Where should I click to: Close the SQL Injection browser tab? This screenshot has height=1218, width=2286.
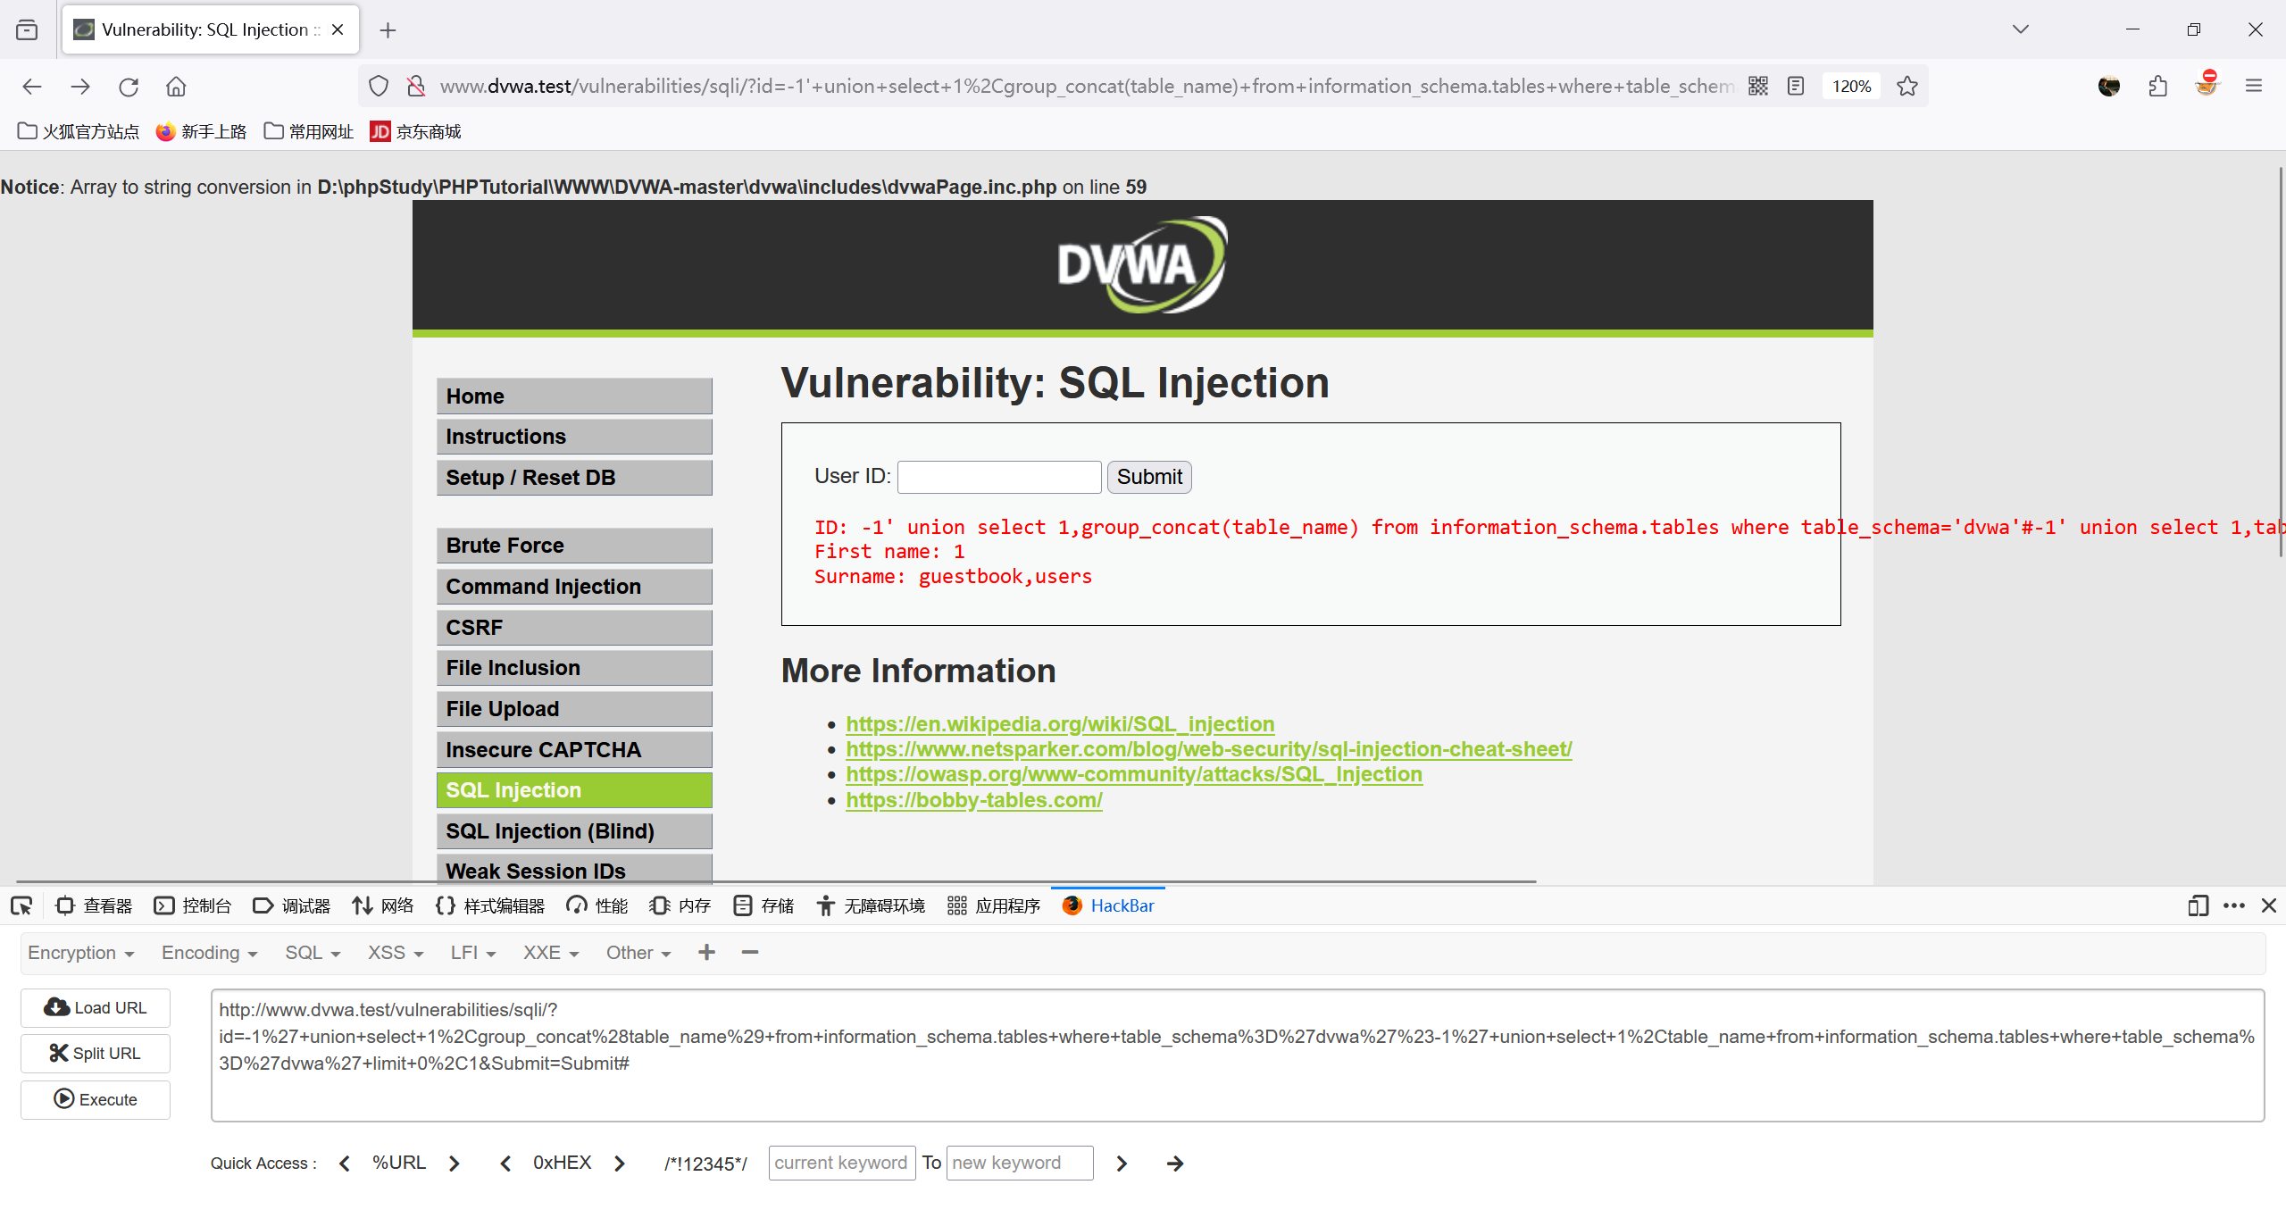(338, 29)
